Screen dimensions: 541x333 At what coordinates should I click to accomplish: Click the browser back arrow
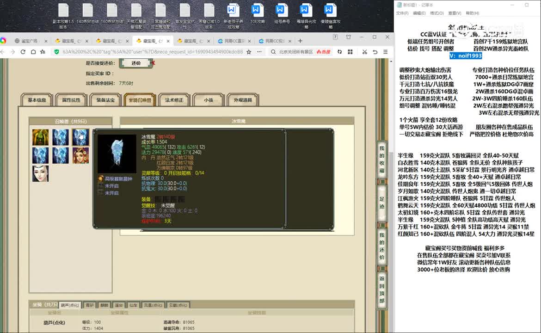(x=3, y=52)
